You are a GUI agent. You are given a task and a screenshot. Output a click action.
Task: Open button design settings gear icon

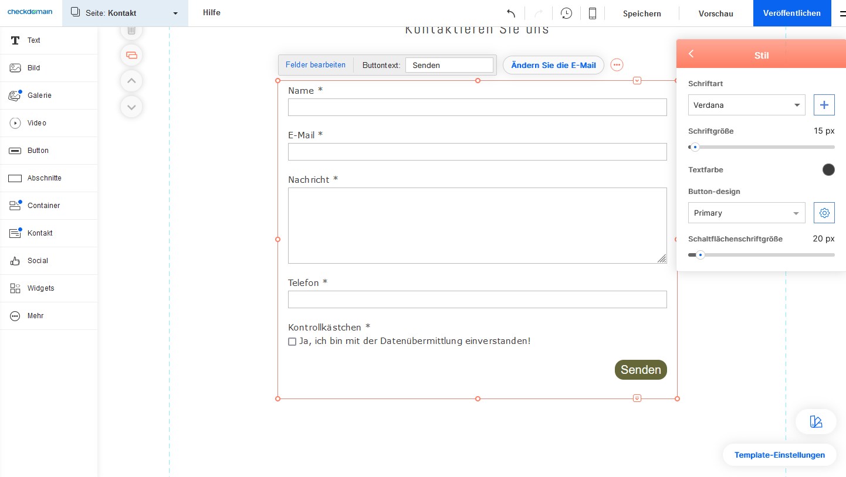point(824,213)
